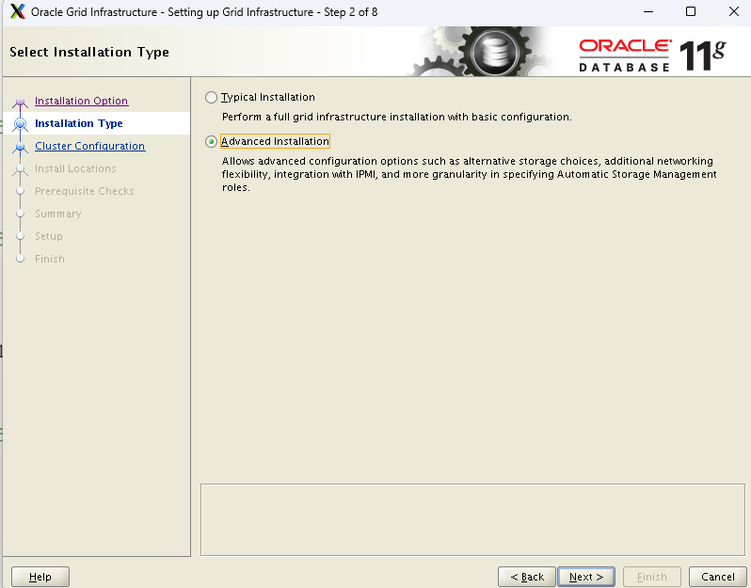Click the Installation Type current step marker
This screenshot has width=751, height=588.
tap(20, 124)
